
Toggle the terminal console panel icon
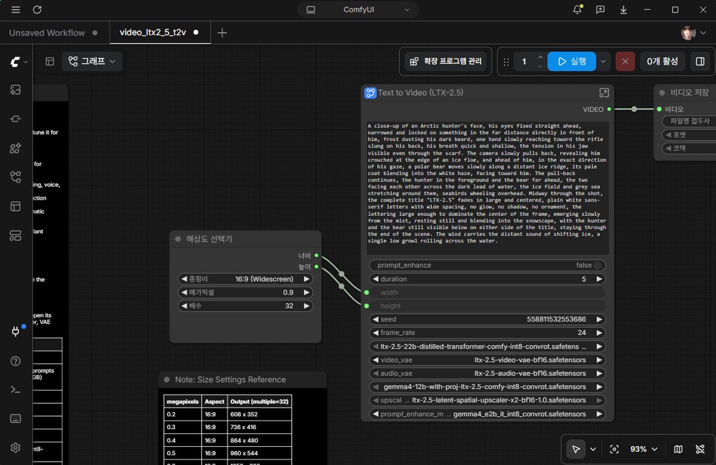point(16,390)
